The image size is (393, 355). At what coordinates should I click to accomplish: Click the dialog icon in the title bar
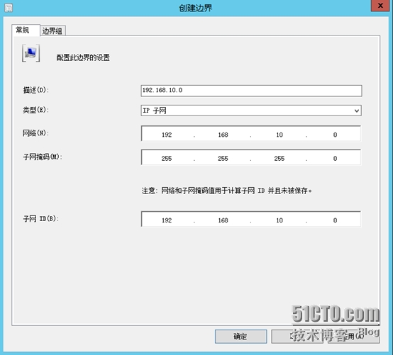(9, 8)
